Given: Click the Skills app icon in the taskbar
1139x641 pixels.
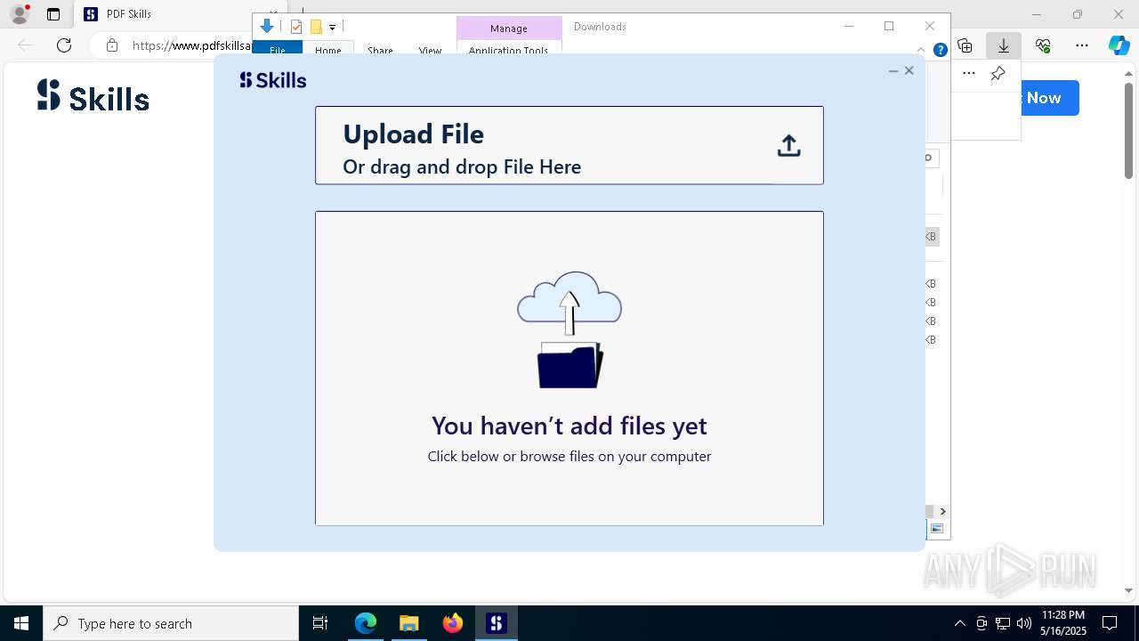Looking at the screenshot, I should click(496, 623).
